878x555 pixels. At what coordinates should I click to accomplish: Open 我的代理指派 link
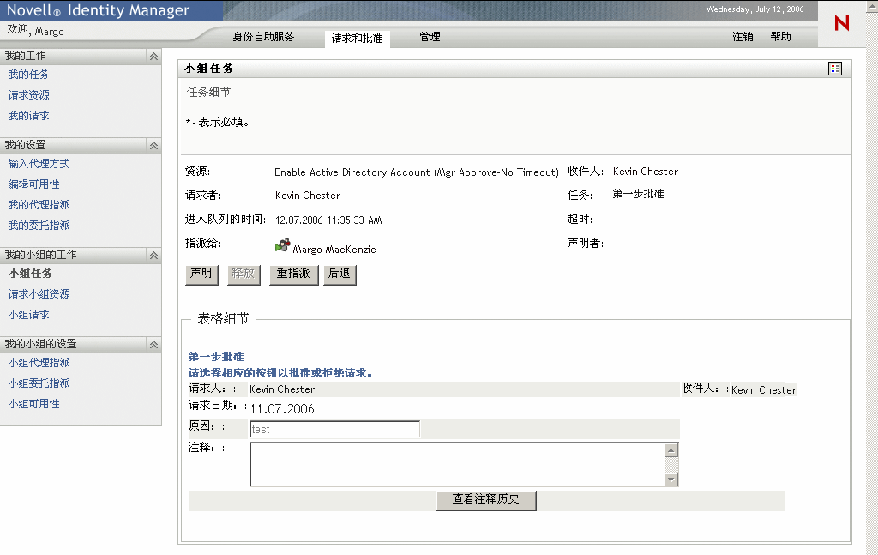pyautogui.click(x=39, y=205)
